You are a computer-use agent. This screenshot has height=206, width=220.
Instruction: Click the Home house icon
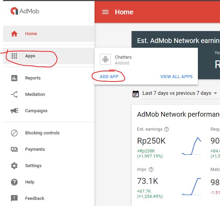coord(14,34)
